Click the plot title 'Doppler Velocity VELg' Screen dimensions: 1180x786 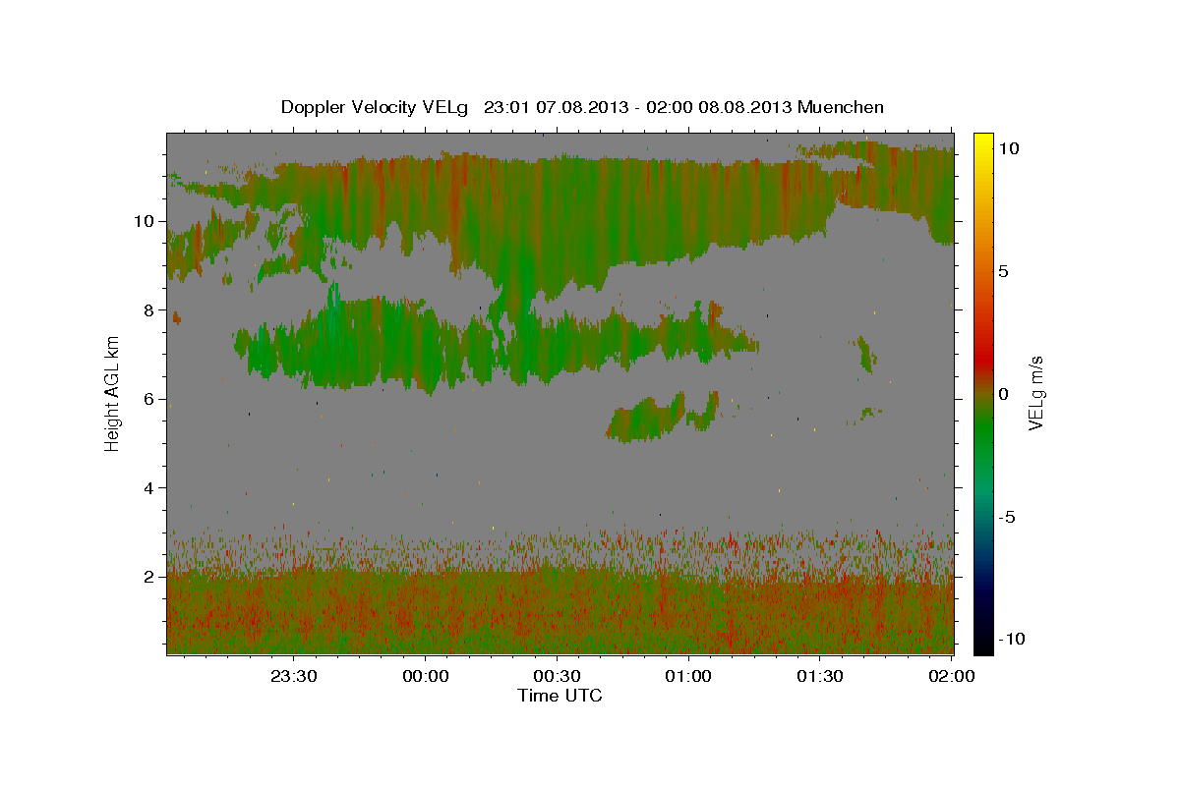(376, 107)
